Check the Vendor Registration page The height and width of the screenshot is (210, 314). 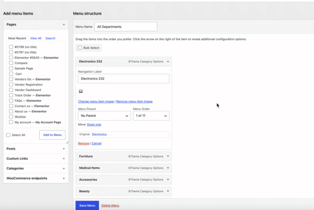pyautogui.click(x=11, y=85)
